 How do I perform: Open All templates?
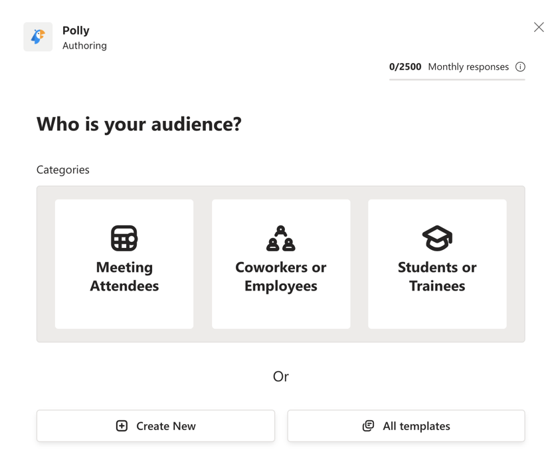tap(406, 425)
